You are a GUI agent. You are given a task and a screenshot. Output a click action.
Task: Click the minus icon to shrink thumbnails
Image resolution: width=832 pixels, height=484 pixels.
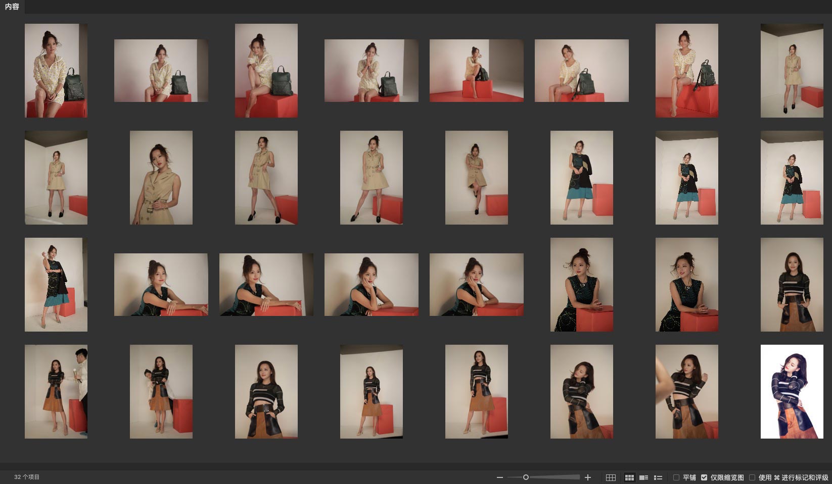tap(499, 477)
